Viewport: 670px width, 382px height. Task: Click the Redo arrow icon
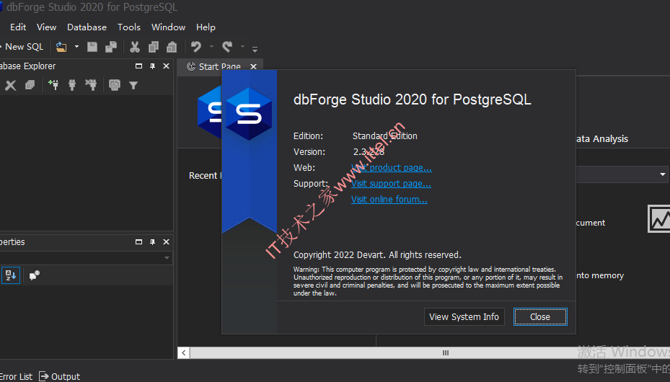tap(227, 47)
